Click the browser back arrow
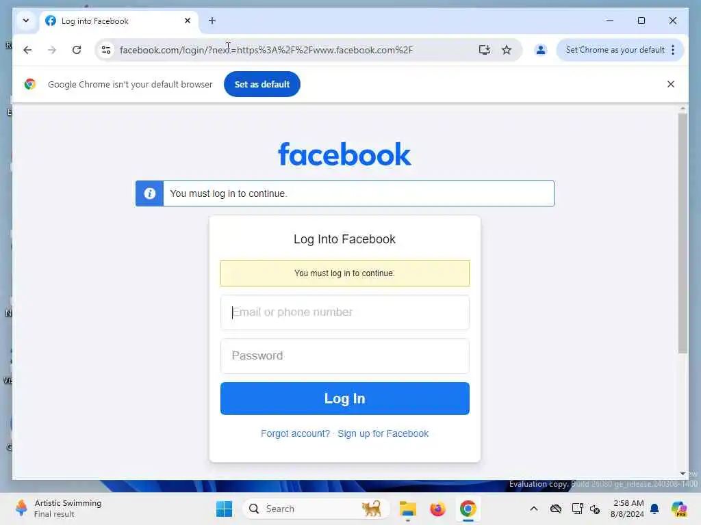 click(x=27, y=50)
